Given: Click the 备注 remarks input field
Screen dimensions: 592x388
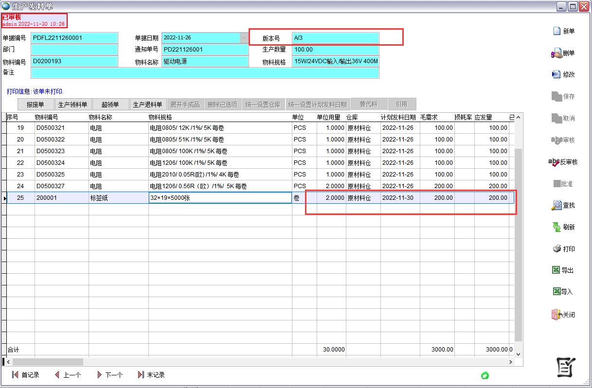Looking at the screenshot, I should click(x=204, y=73).
